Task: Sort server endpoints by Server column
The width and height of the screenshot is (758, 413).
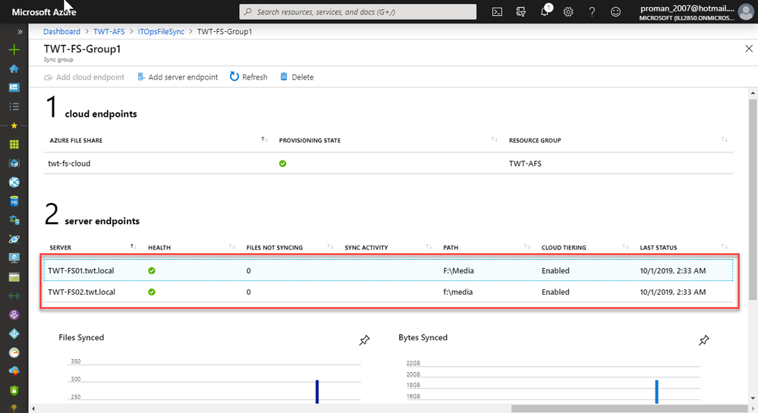Action: point(61,247)
